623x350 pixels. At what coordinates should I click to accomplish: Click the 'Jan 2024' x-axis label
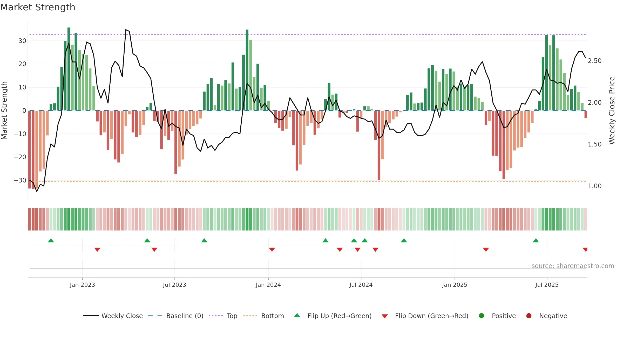[268, 285]
